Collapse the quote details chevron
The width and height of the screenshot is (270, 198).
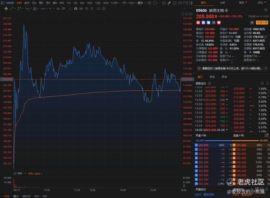(x=232, y=63)
